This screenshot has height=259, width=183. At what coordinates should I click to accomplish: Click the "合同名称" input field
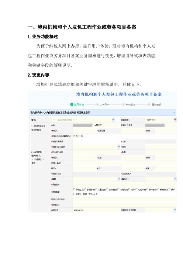[x=124, y=205]
